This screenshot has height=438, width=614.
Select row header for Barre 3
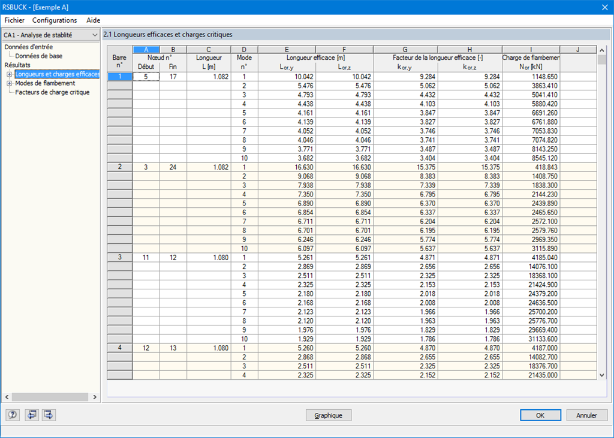(x=120, y=258)
